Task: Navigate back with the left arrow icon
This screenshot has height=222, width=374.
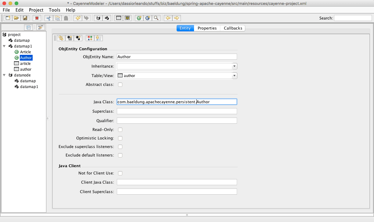Action: coord(168,18)
